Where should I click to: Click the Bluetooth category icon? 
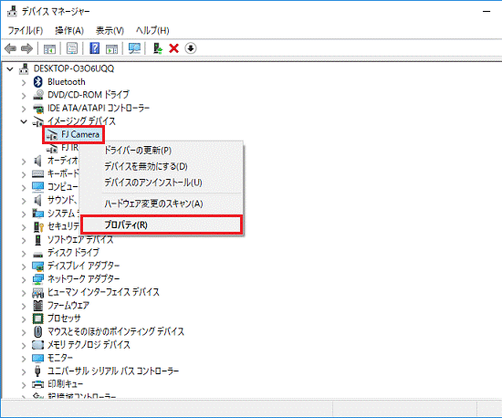[38, 82]
